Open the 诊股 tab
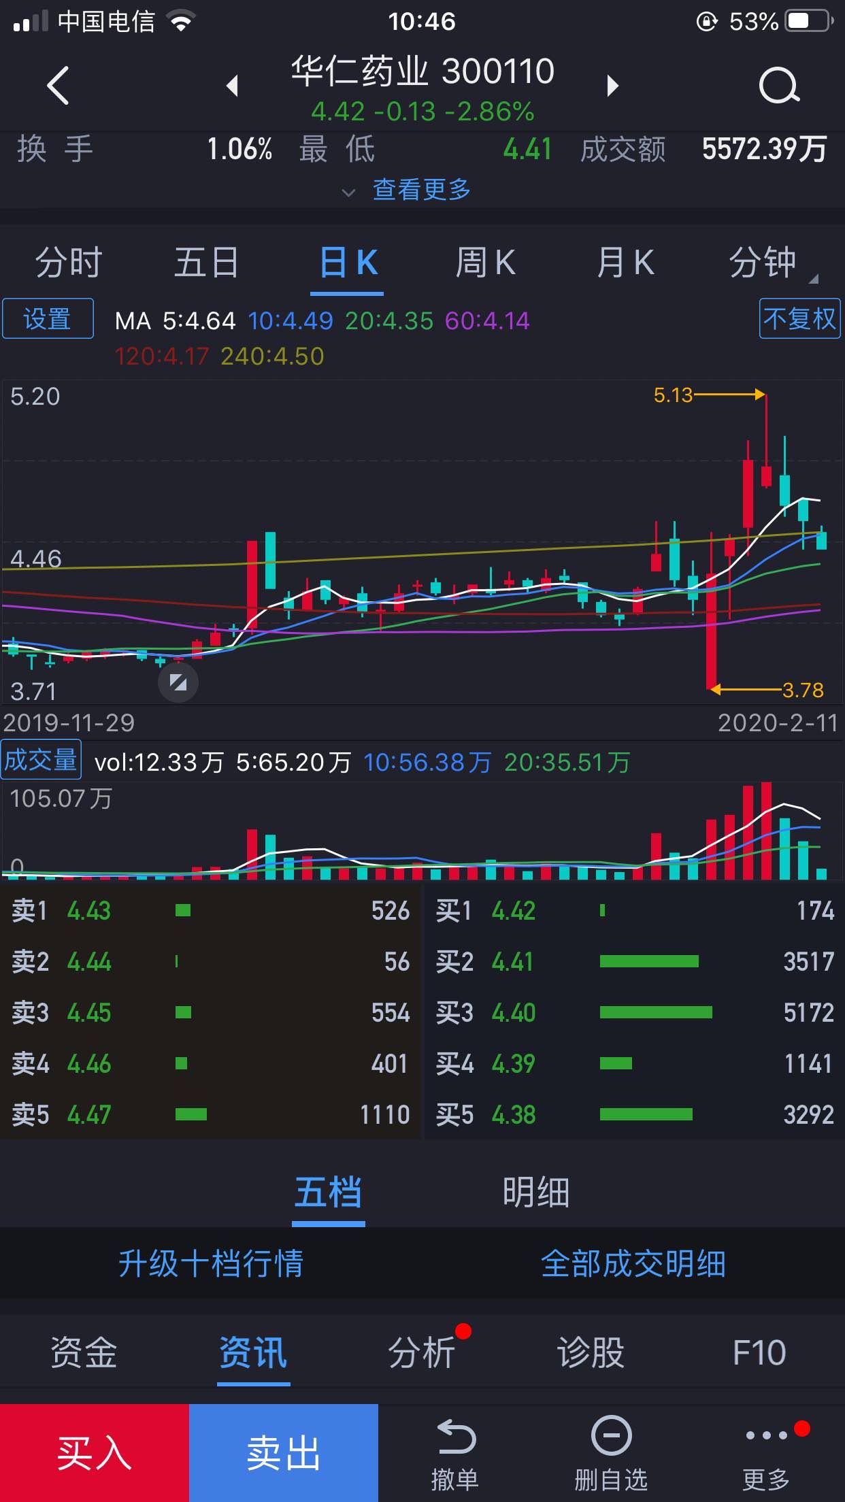This screenshot has height=1502, width=845. [x=591, y=1352]
